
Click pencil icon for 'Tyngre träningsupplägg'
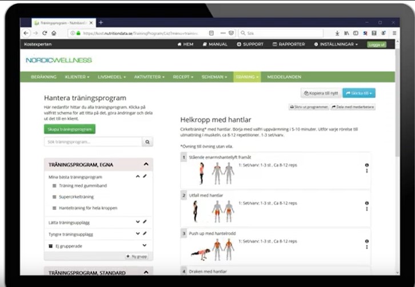(145, 233)
